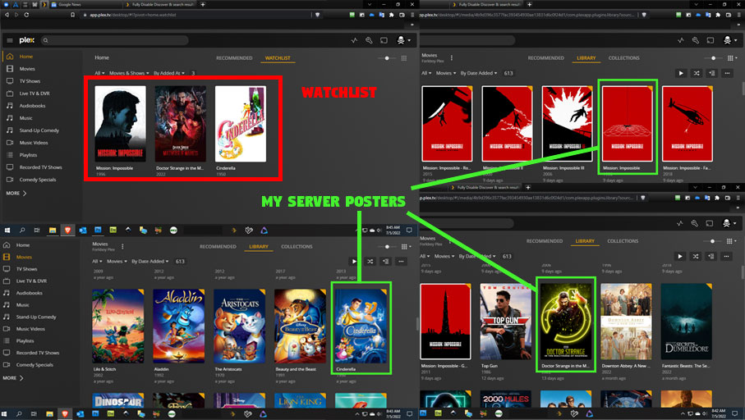
Task: Open settings wrench icon in Watchlist window
Action: (369, 40)
